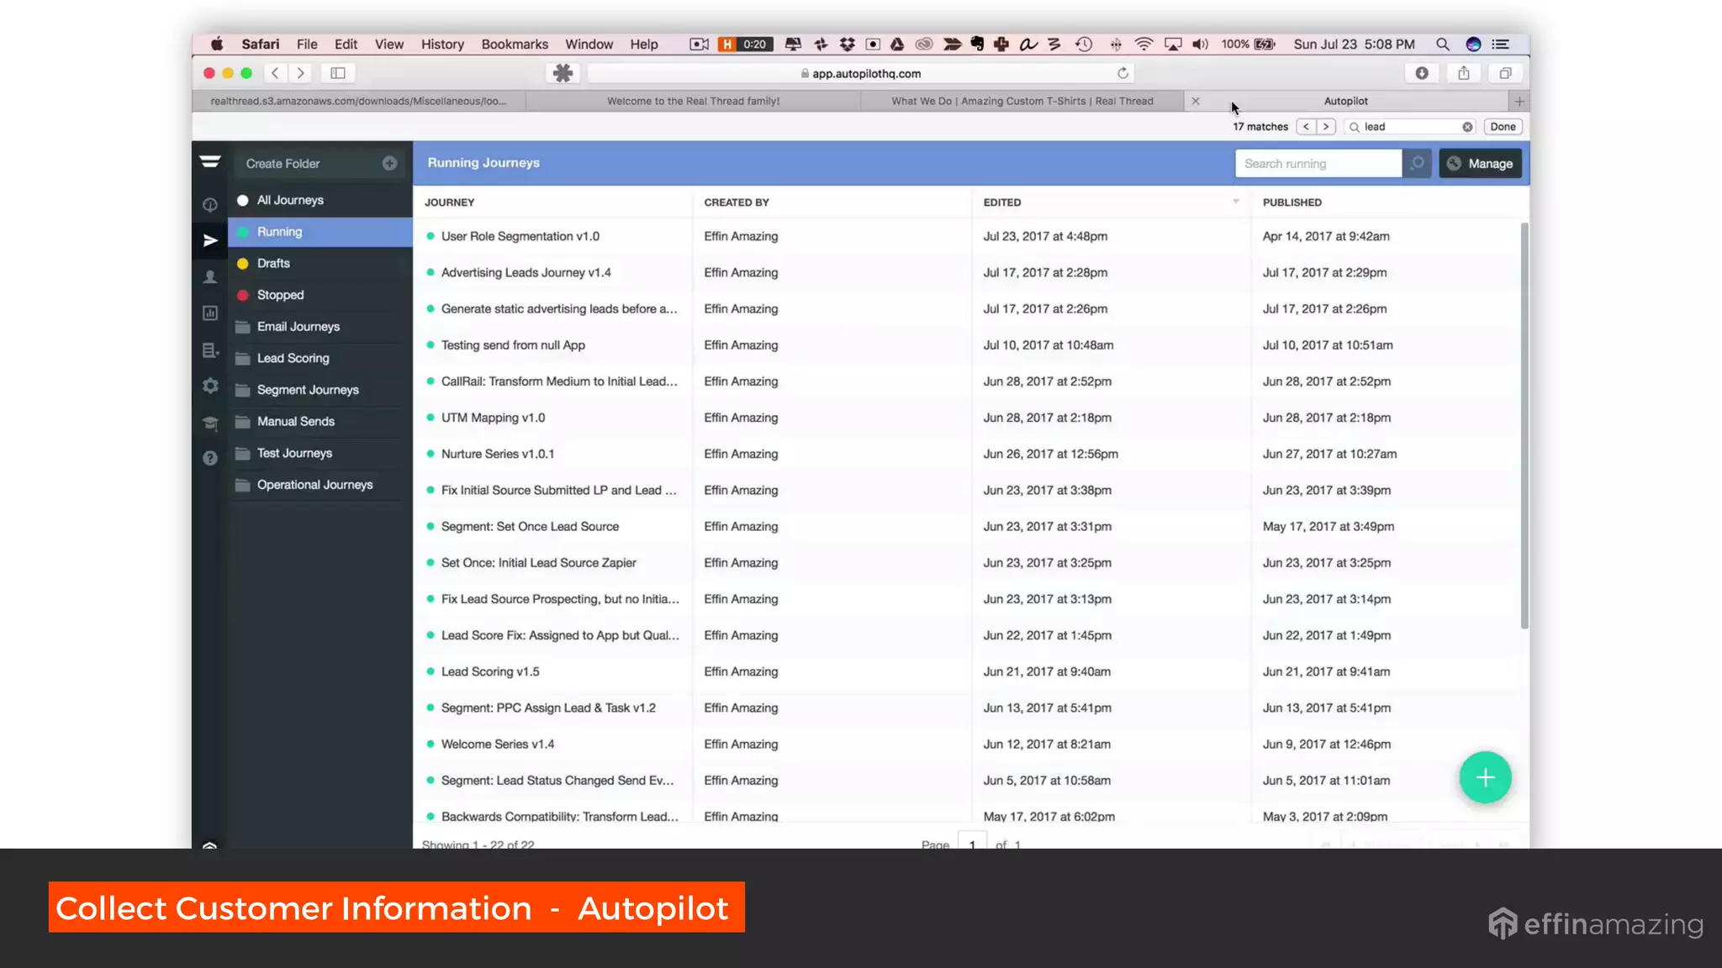The width and height of the screenshot is (1722, 968).
Task: Open Lead Scoring v1.5 journey
Action: click(490, 671)
